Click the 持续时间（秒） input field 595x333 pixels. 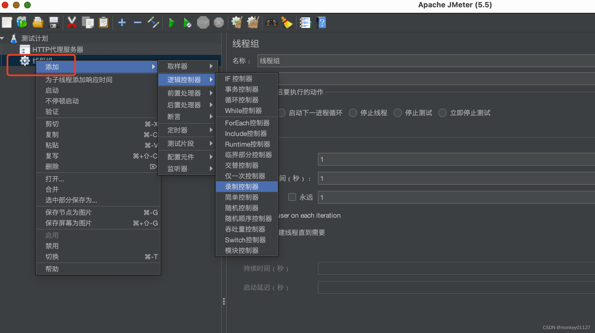(456, 268)
